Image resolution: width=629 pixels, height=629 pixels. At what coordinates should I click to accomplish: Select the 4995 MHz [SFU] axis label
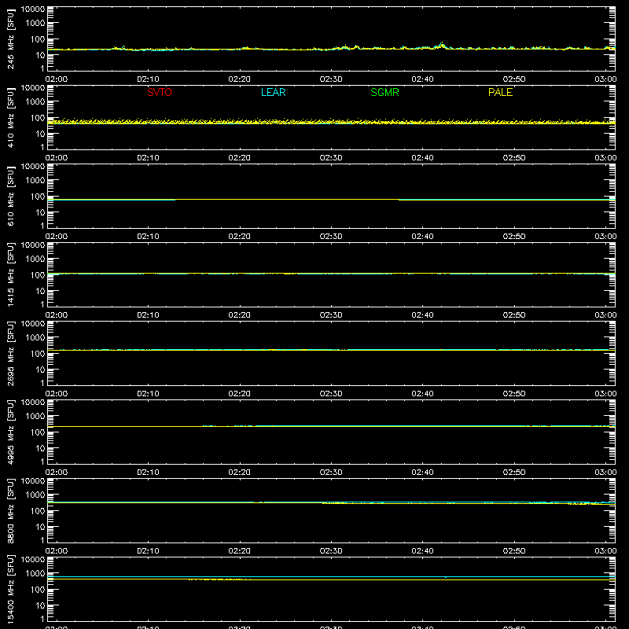[x=11, y=432]
